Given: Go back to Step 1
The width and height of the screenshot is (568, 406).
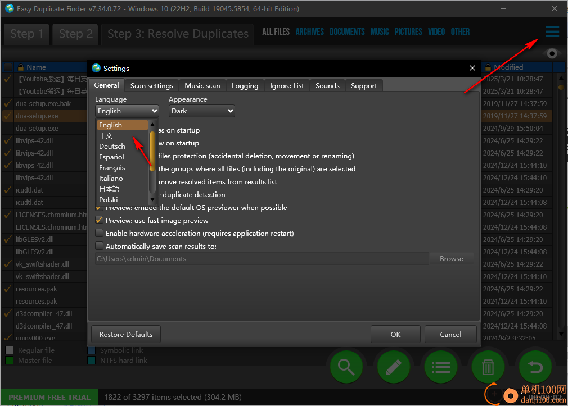Looking at the screenshot, I should pos(27,34).
